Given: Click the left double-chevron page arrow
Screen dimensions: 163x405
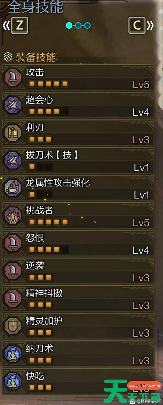Looking at the screenshot, I should 6,25.
